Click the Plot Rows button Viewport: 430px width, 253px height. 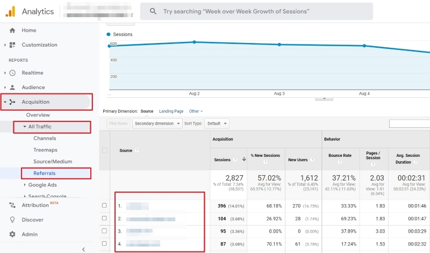point(118,124)
